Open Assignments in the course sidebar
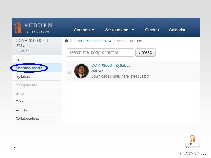Screen dimensions: 211x158 pos(37,85)
